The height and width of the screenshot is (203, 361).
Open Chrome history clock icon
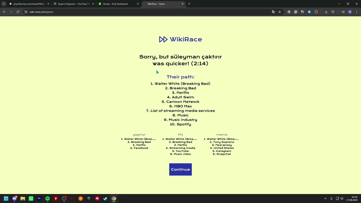tap(333, 12)
